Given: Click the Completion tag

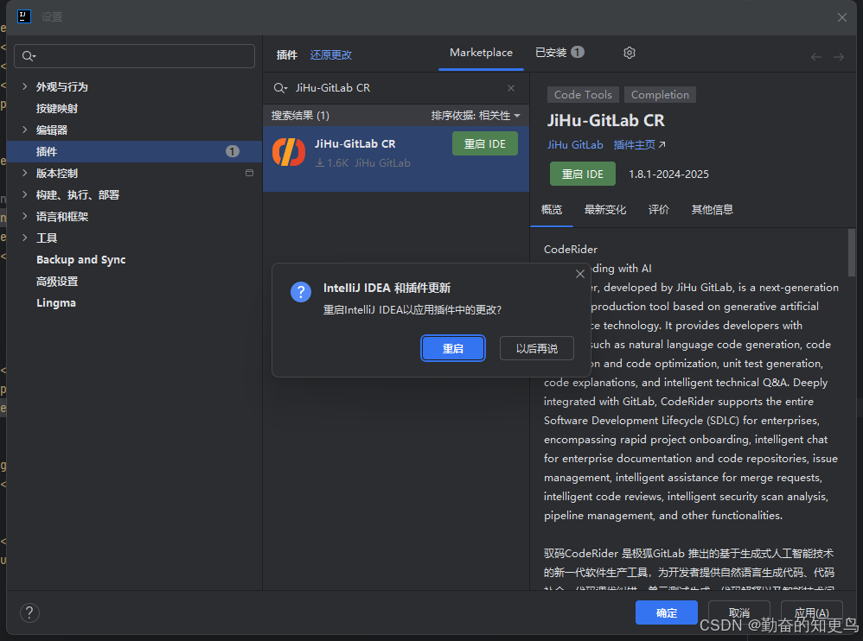Looking at the screenshot, I should point(660,94).
